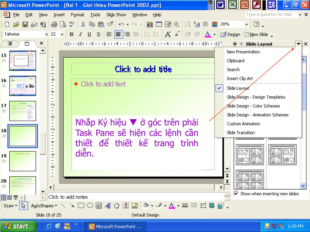Click the Fill Color paint bucket swatch
The width and height of the screenshot is (310, 232).
146,206
